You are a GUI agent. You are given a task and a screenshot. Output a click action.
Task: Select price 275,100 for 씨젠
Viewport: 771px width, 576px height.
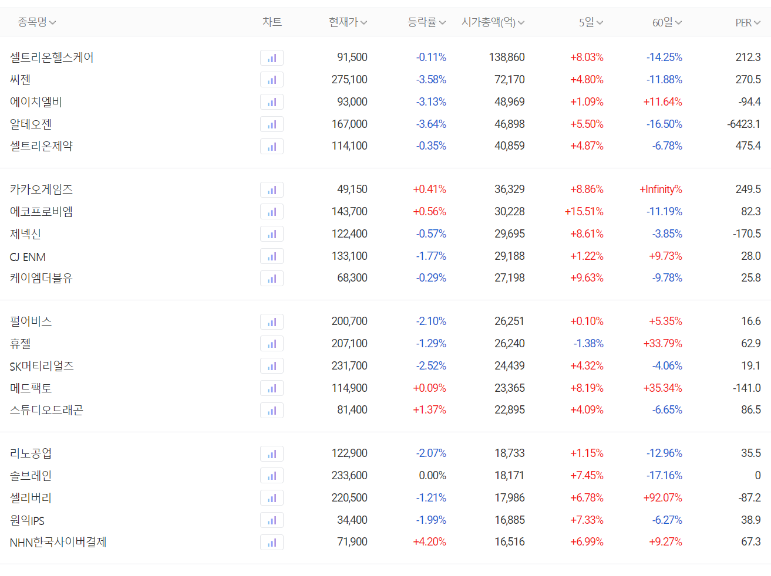[349, 80]
